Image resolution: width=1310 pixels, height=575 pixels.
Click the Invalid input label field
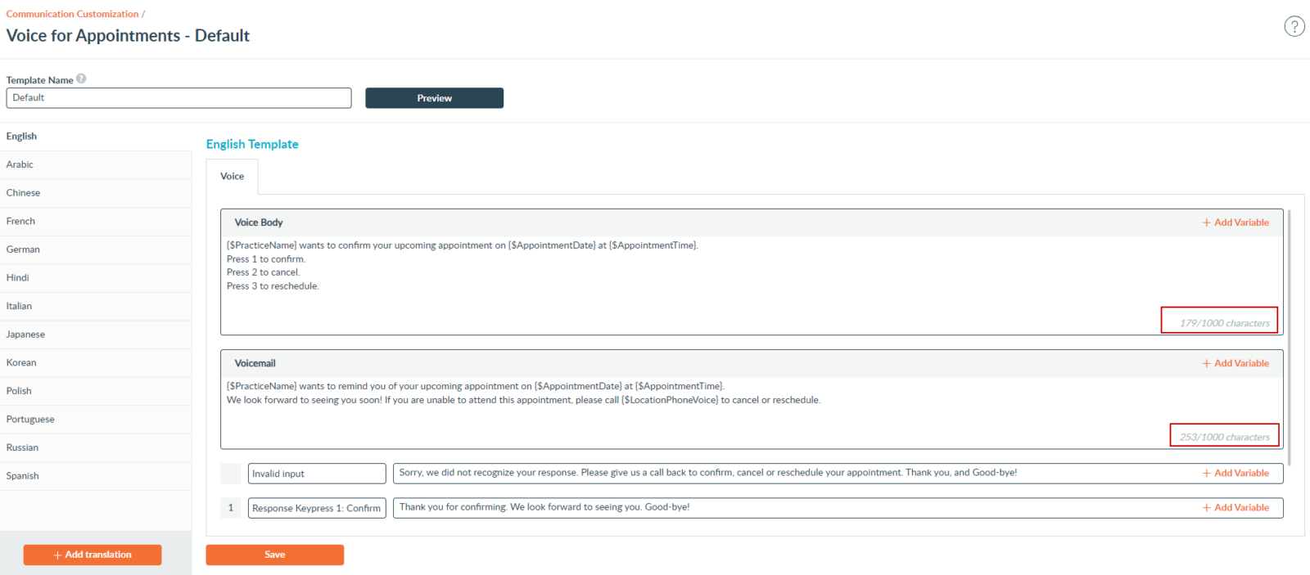tap(317, 474)
